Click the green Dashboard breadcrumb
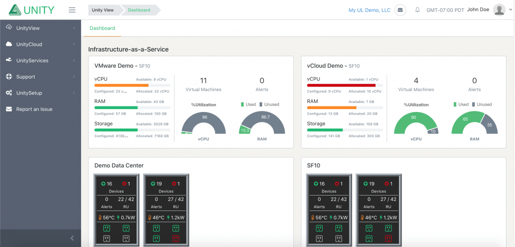515x247 pixels. pos(139,10)
